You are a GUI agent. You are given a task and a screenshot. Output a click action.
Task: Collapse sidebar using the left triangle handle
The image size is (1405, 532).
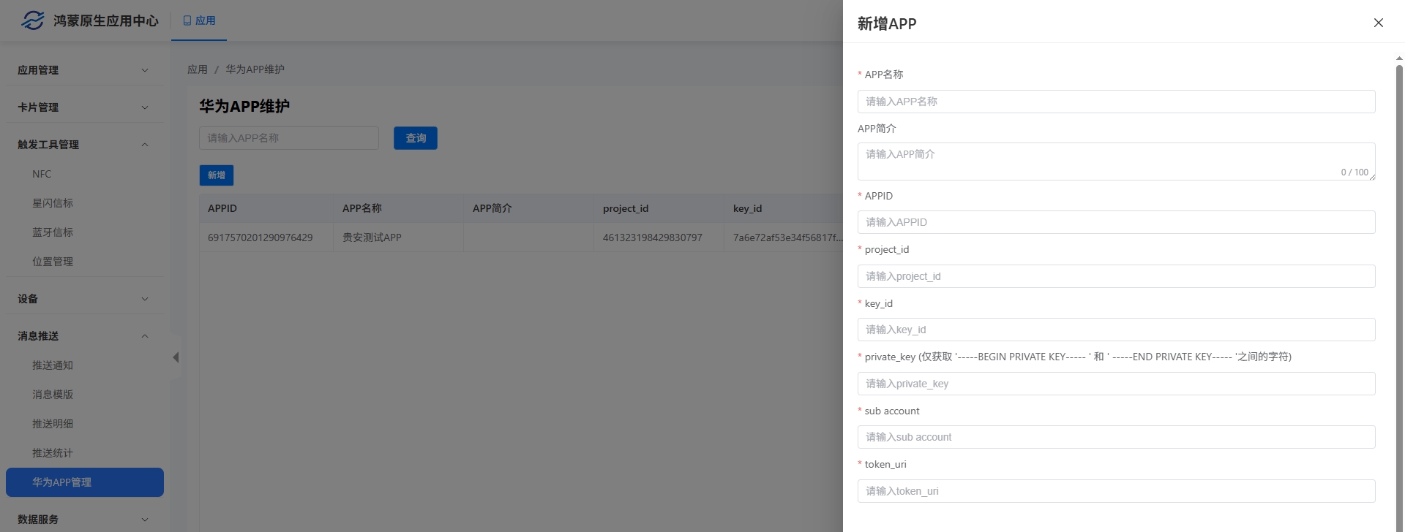176,357
